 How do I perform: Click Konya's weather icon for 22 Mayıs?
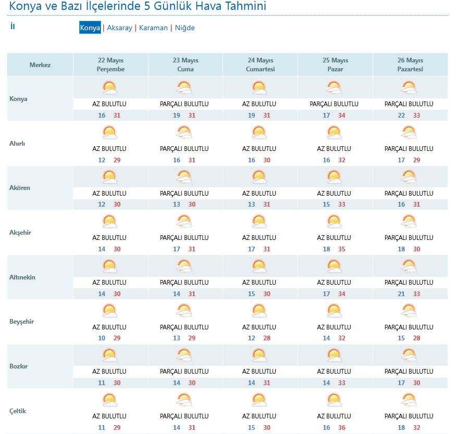(109, 87)
